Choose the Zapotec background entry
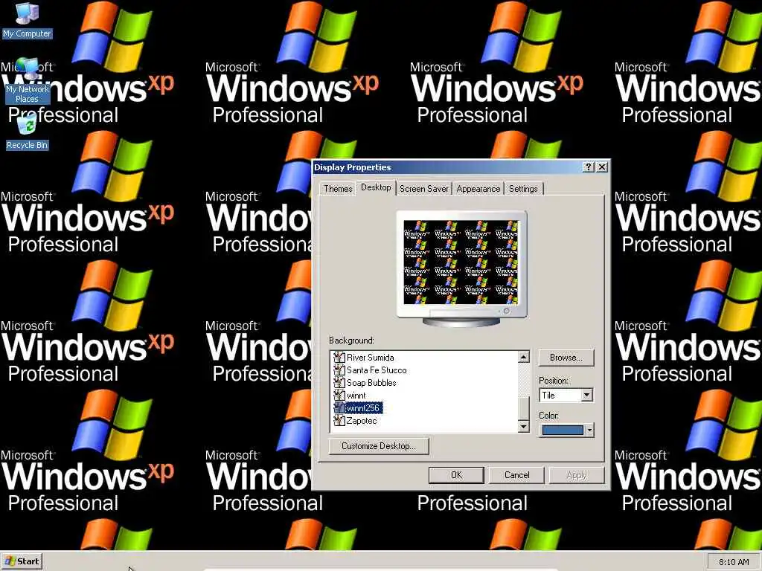Viewport: 762px width, 571px height. pos(362,421)
